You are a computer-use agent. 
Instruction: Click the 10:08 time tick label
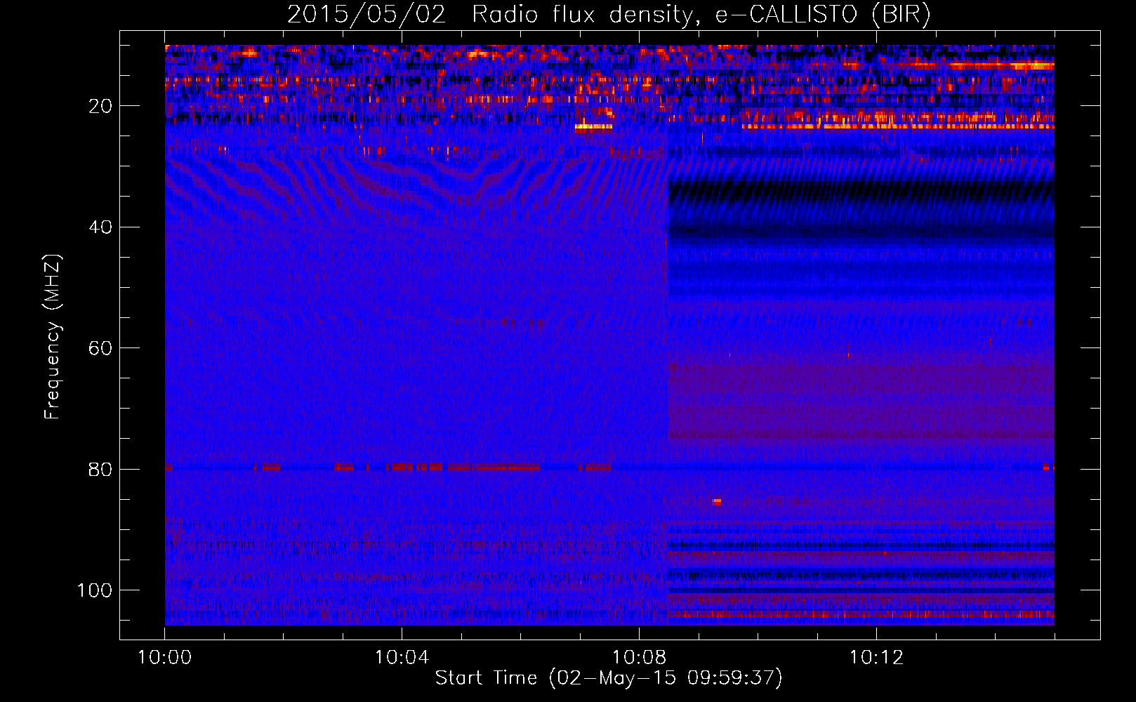point(639,658)
